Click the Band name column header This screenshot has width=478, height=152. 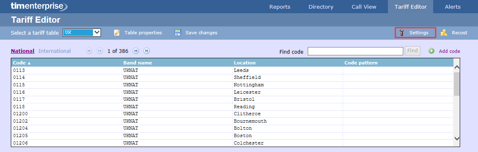pyautogui.click(x=138, y=63)
